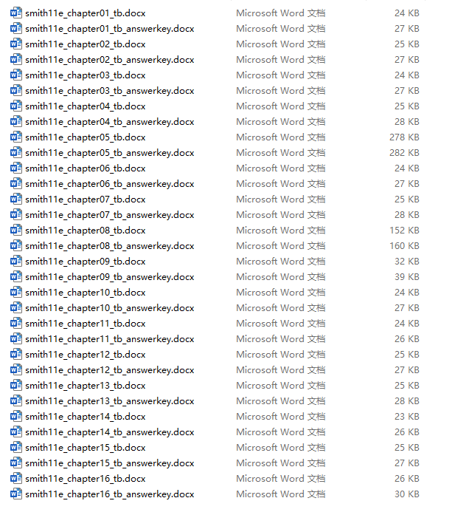Select file name smith11e_chapter16_tb.docx
Viewport: 455px width, 515px height.
[86, 479]
